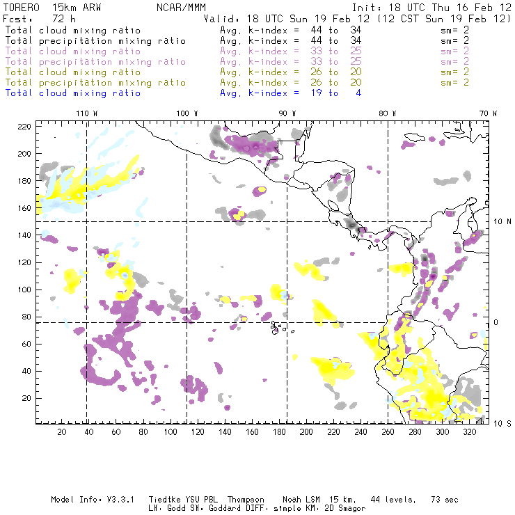515x515 pixels.
Task: Click the "120" label on the horizontal axis
Action: pyautogui.click(x=198, y=432)
